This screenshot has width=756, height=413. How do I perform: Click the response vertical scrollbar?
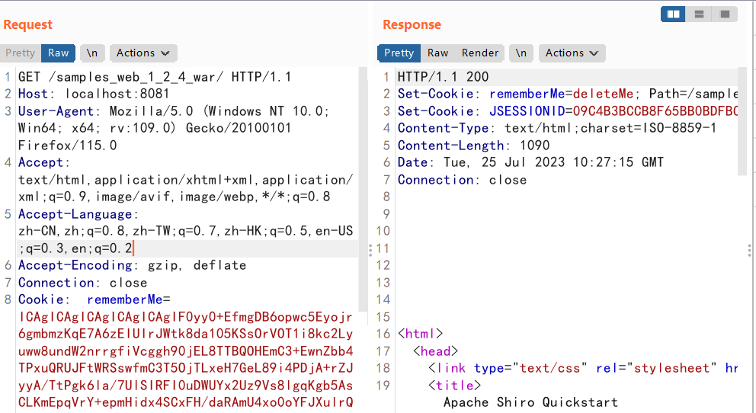(x=742, y=122)
